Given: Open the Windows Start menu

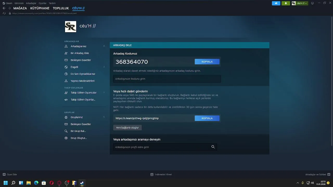Looking at the screenshot, I should pyautogui.click(x=5, y=183).
